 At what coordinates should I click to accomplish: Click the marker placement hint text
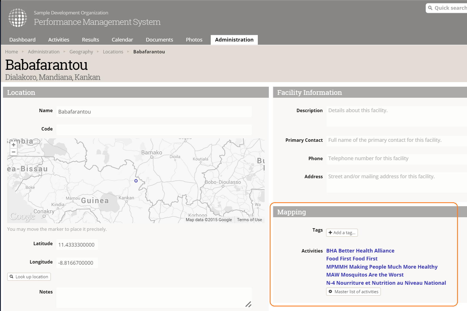click(57, 229)
